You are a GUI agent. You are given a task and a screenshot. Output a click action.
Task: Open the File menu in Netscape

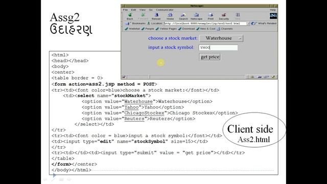point(125,10)
